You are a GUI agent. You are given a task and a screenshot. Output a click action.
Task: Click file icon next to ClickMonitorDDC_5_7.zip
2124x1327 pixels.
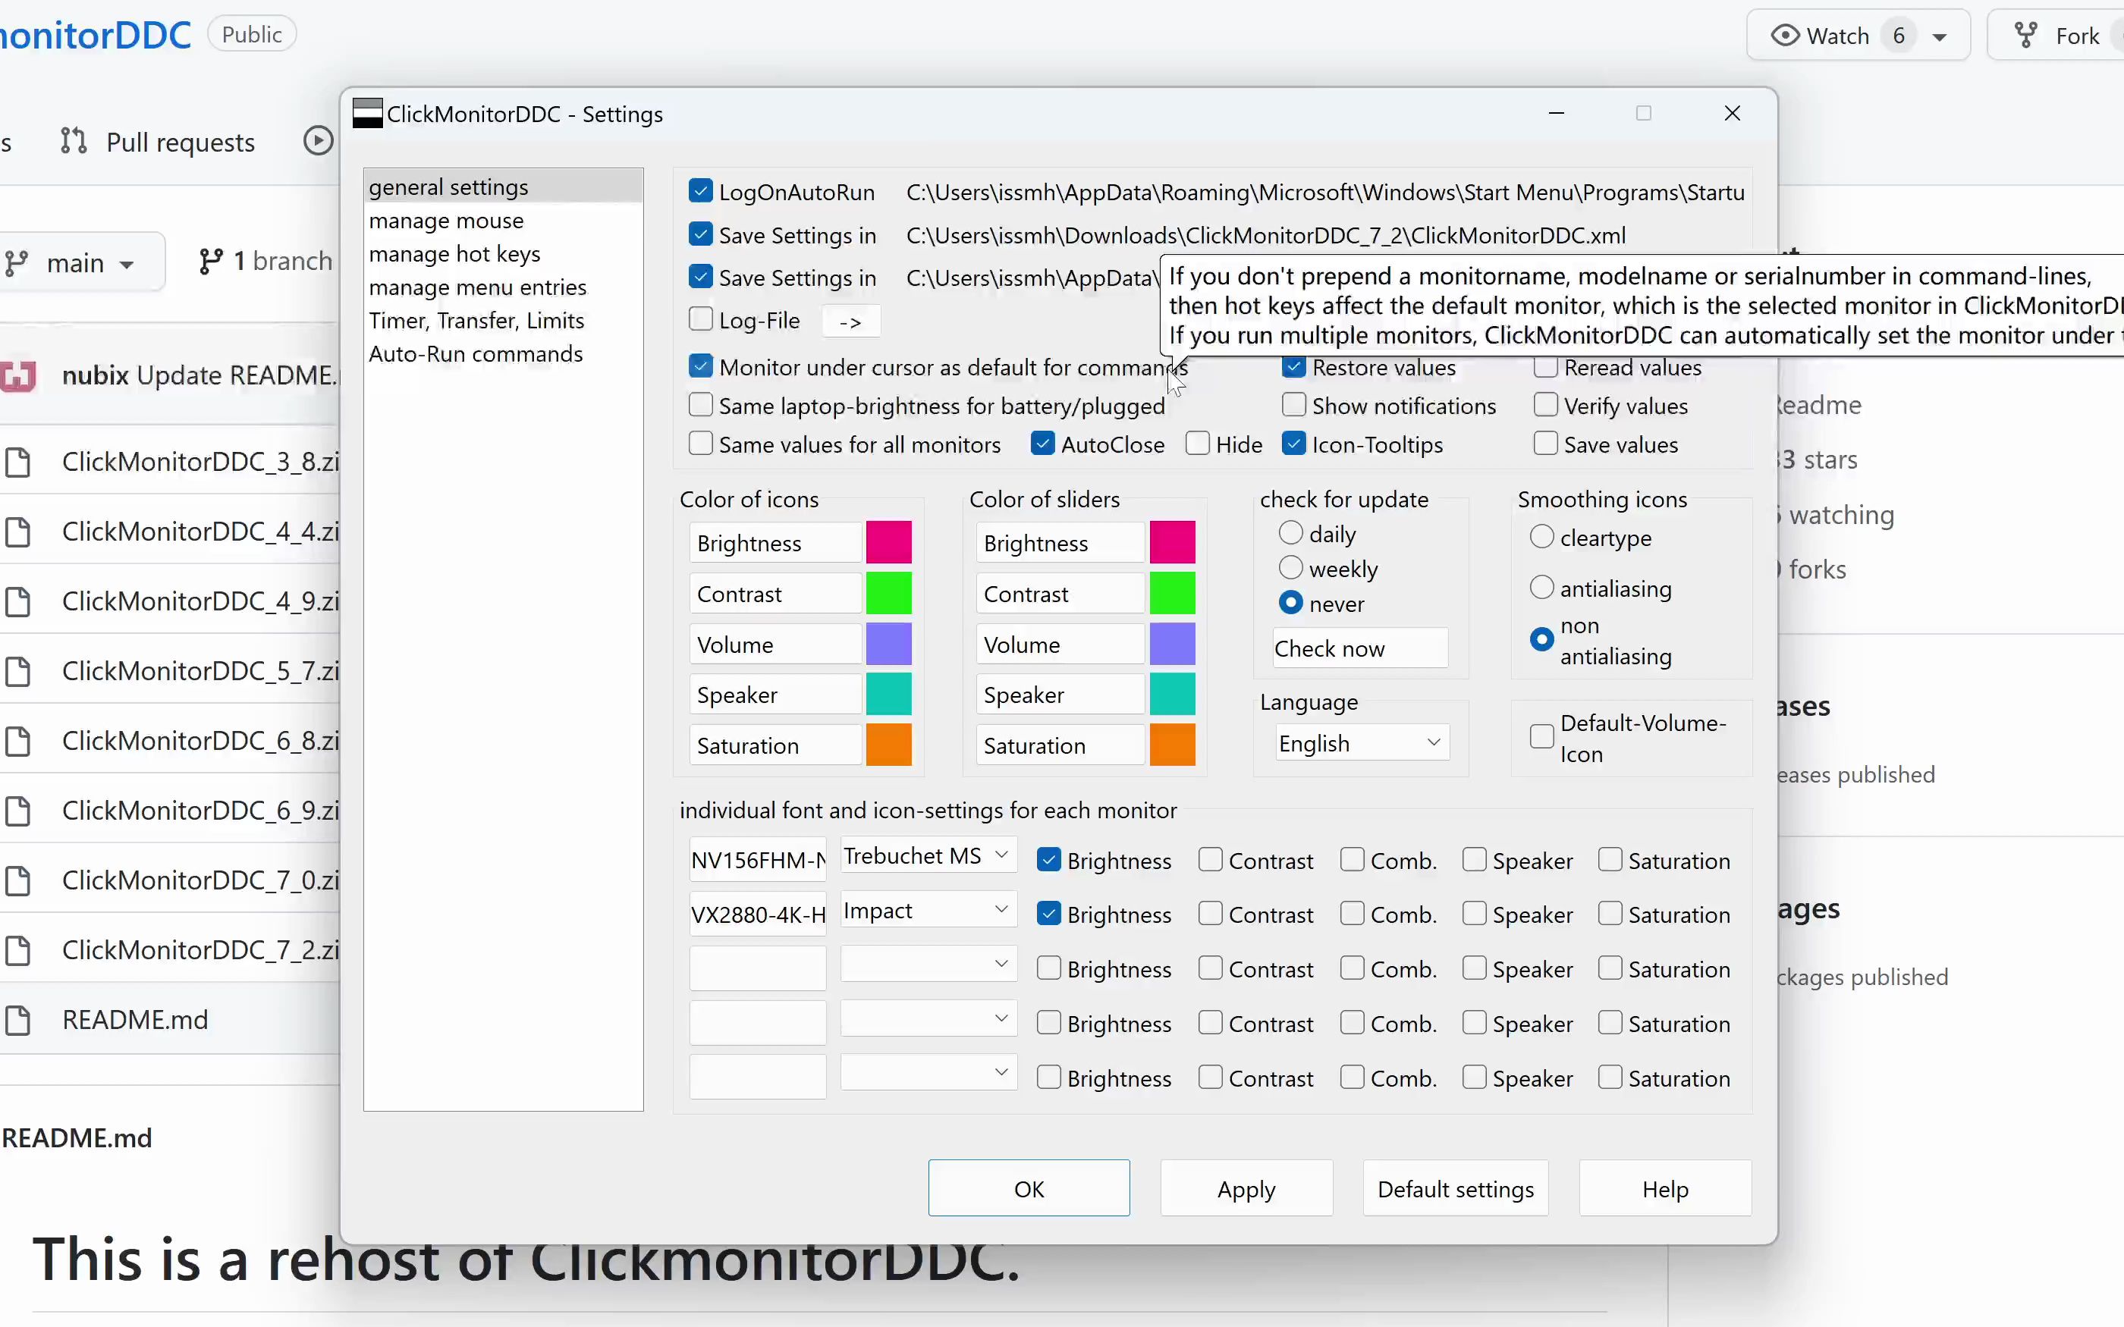[17, 671]
